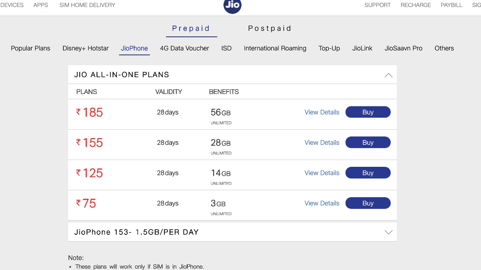Open the Apps menu item
The image size is (481, 270).
pos(40,5)
